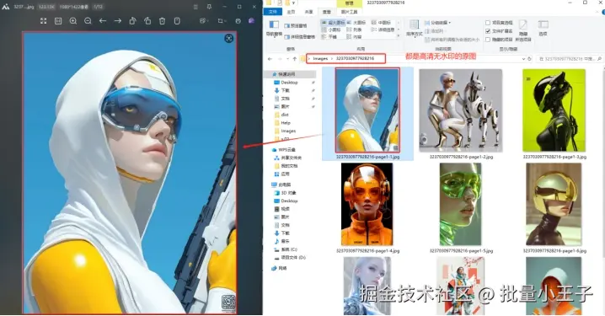The width and height of the screenshot is (605, 316).
Task: Click Explorer's forward navigation arrow
Action: click(280, 59)
